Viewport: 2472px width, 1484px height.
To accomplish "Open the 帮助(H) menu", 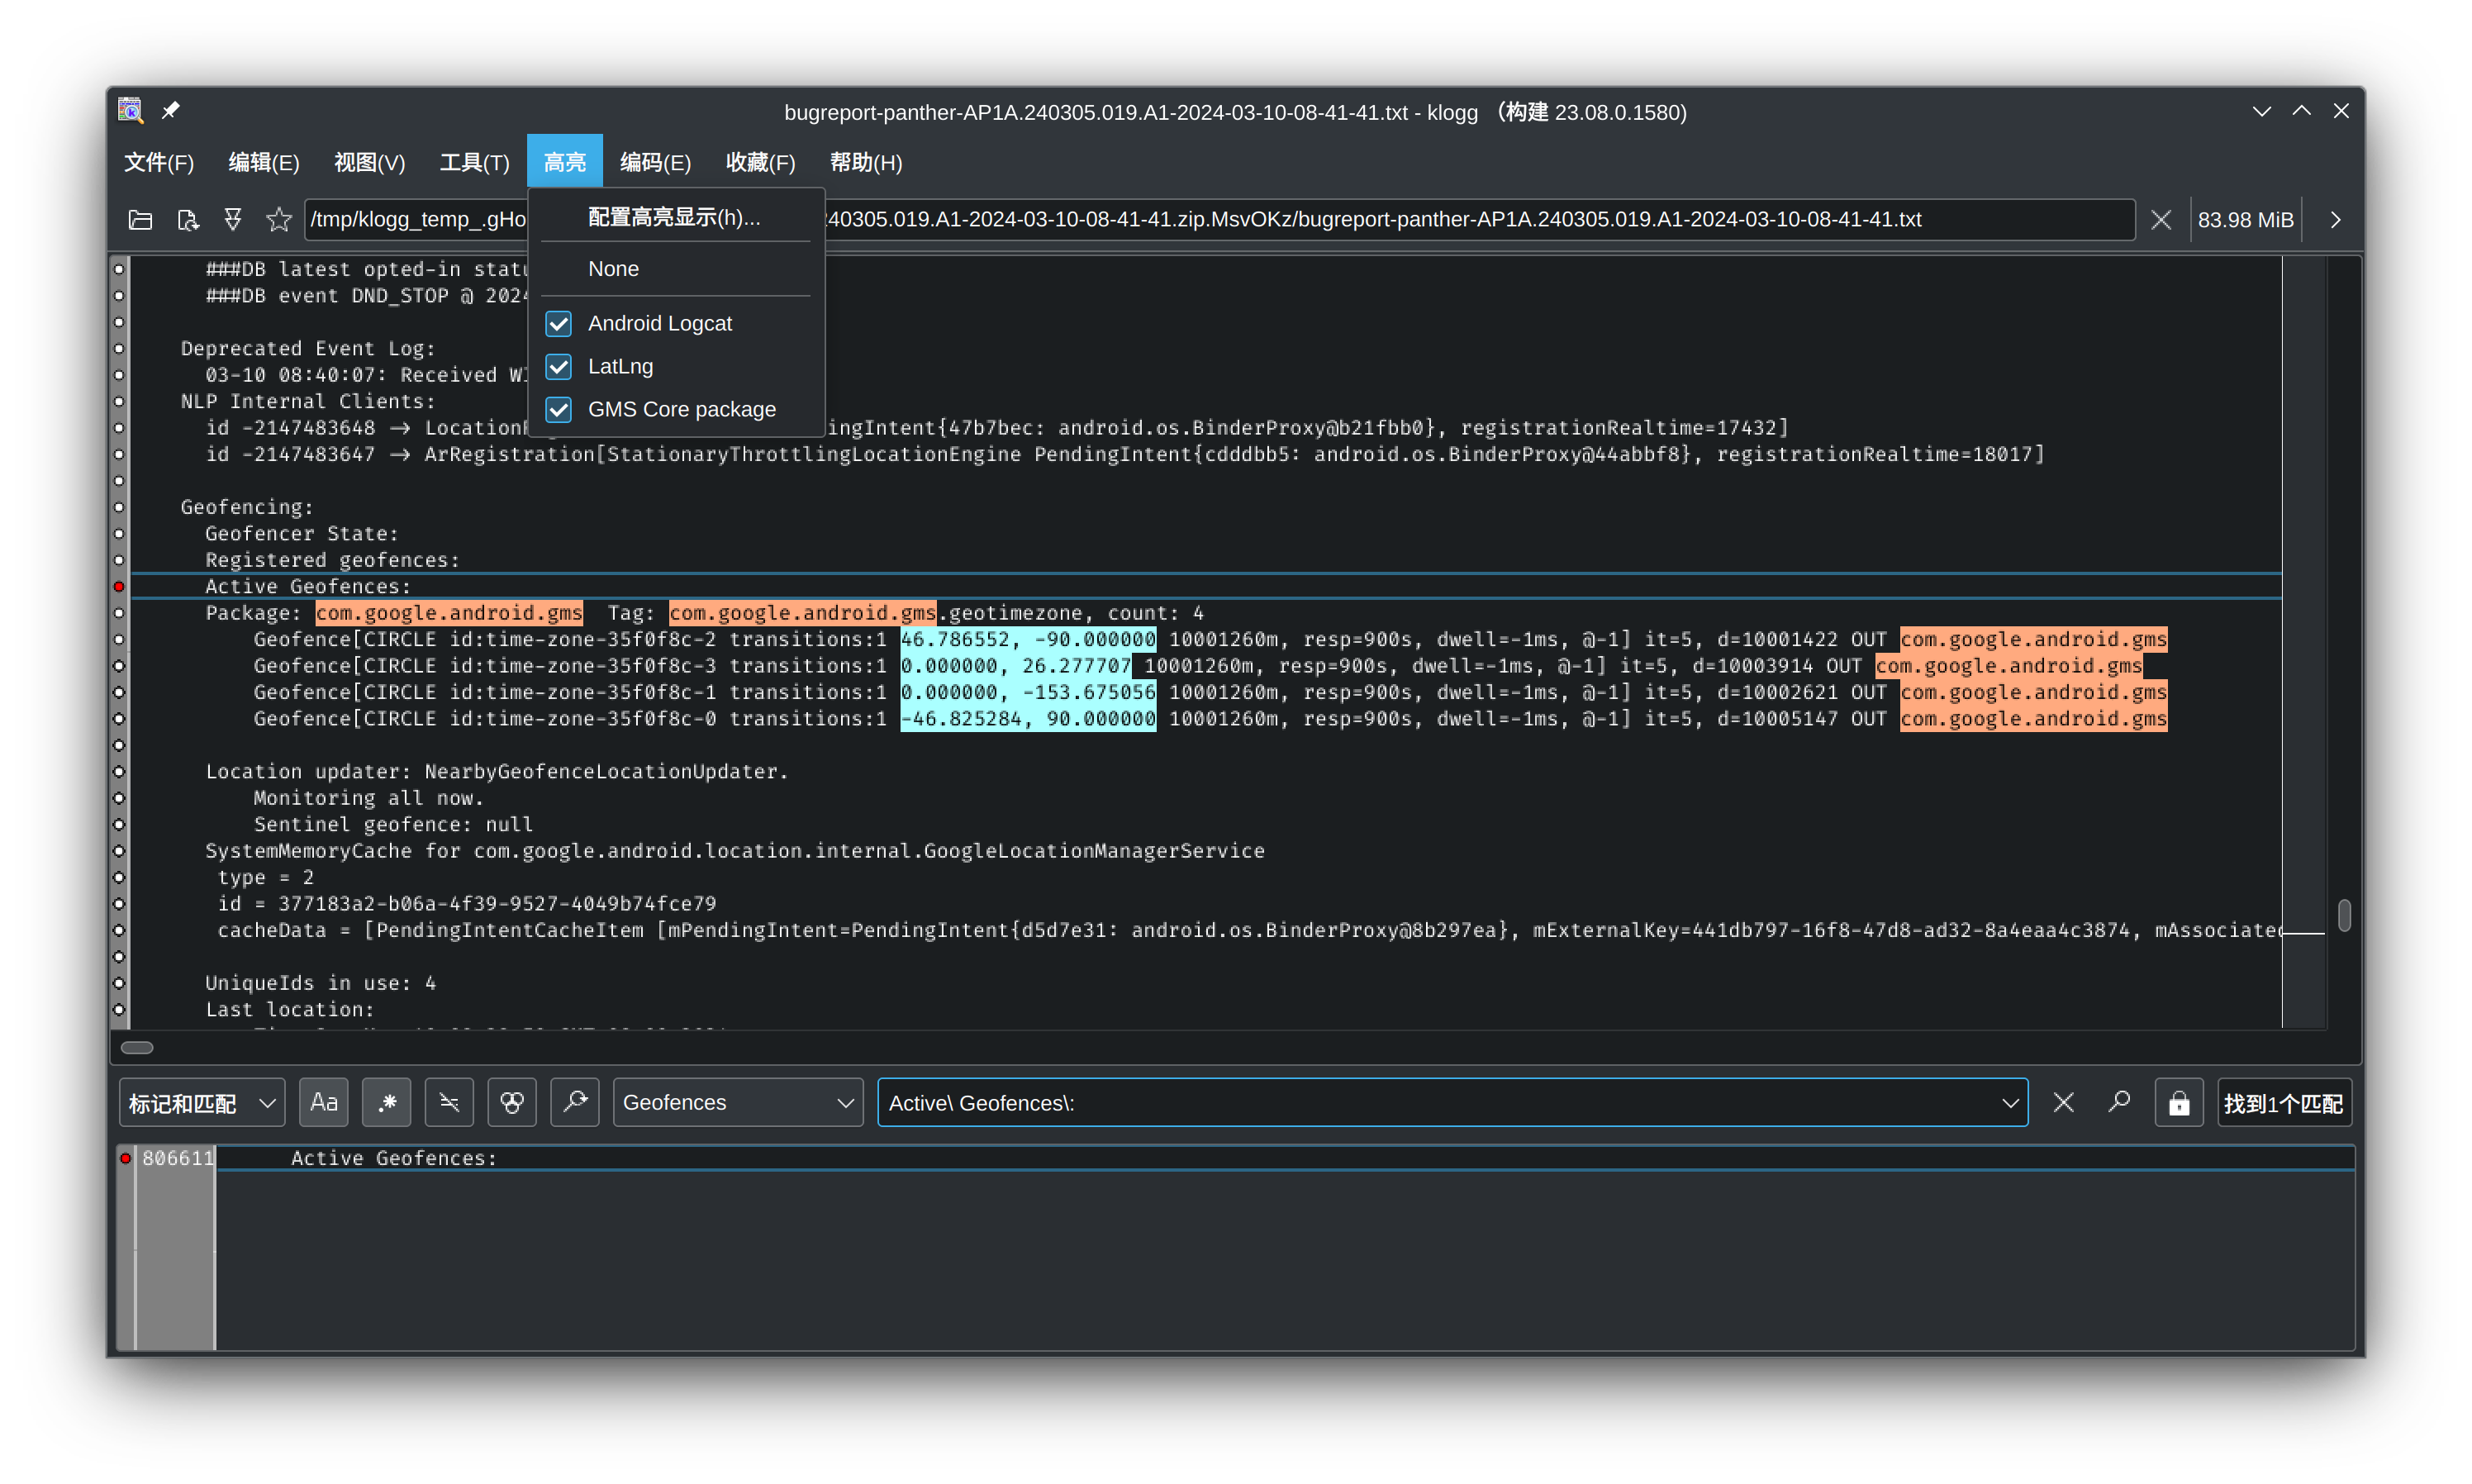I will [866, 162].
